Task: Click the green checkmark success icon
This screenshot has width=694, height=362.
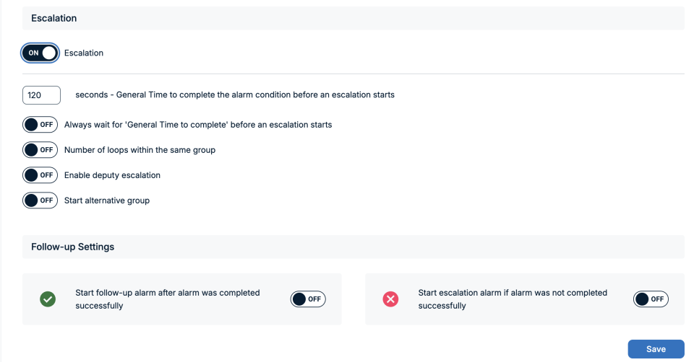Action: [x=48, y=299]
